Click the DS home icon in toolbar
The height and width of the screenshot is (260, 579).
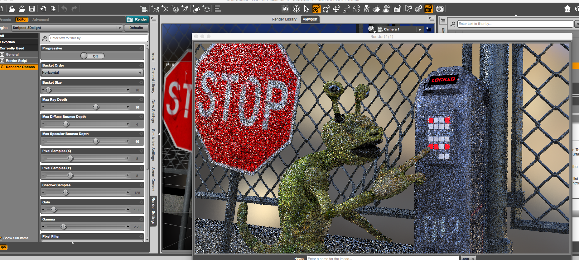coord(567,9)
